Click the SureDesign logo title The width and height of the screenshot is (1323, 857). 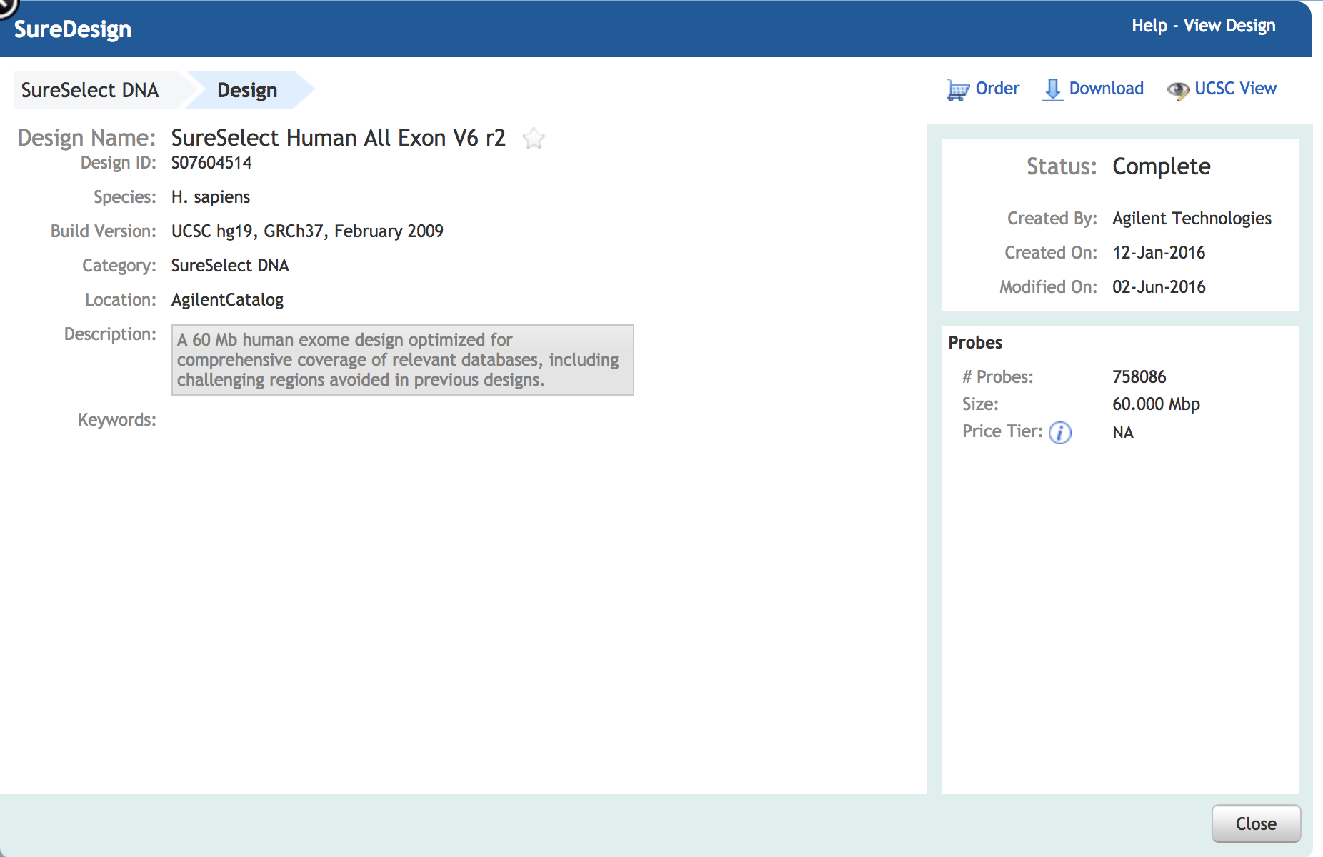[73, 29]
